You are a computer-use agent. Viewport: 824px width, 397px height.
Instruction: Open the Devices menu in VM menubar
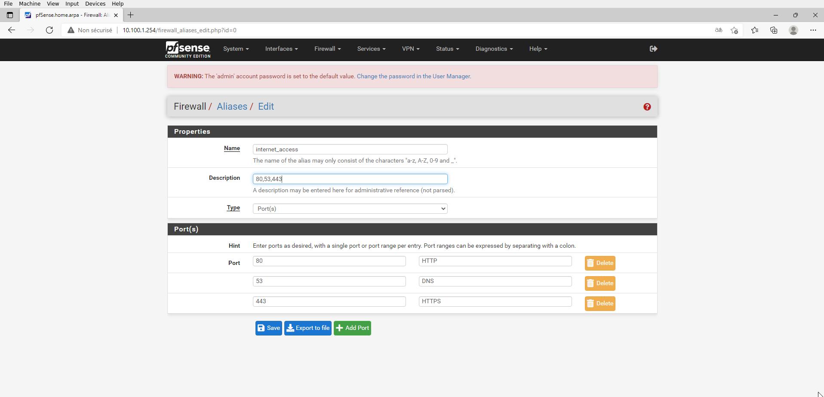pos(95,3)
